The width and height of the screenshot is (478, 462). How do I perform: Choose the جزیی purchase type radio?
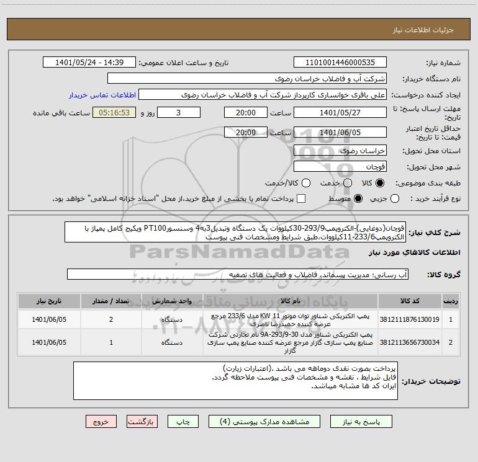(395, 198)
